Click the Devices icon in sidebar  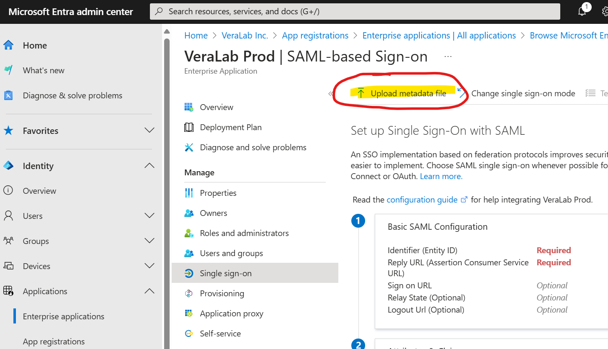pyautogui.click(x=8, y=266)
